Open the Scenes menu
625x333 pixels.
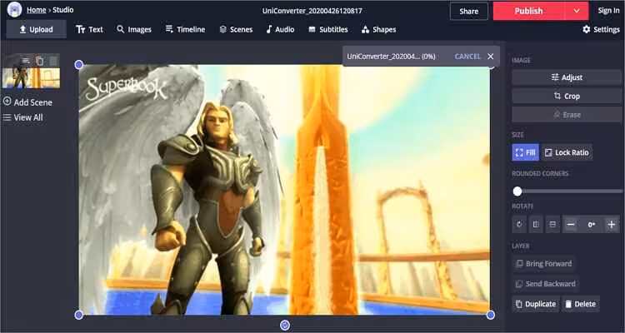point(236,29)
